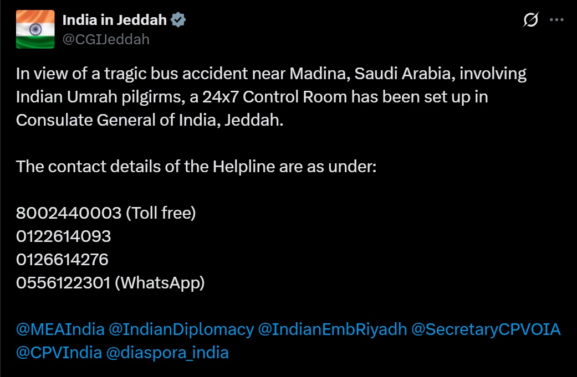Viewport: 577px width, 377px height.
Task: Click the Grok explain-post icon
Action: click(530, 20)
